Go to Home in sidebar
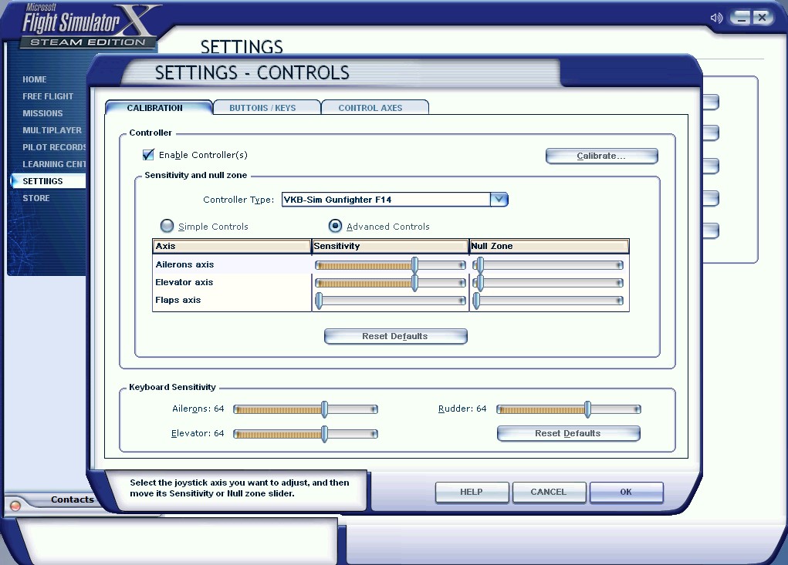788x565 pixels. point(35,79)
